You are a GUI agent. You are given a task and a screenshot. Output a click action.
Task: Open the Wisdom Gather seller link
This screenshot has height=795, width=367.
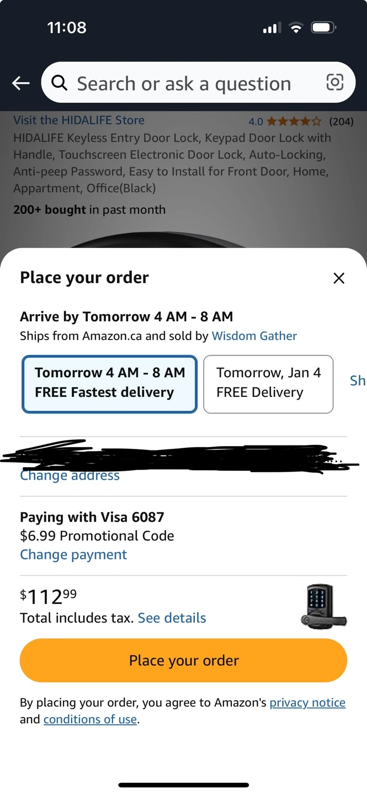pyautogui.click(x=254, y=336)
